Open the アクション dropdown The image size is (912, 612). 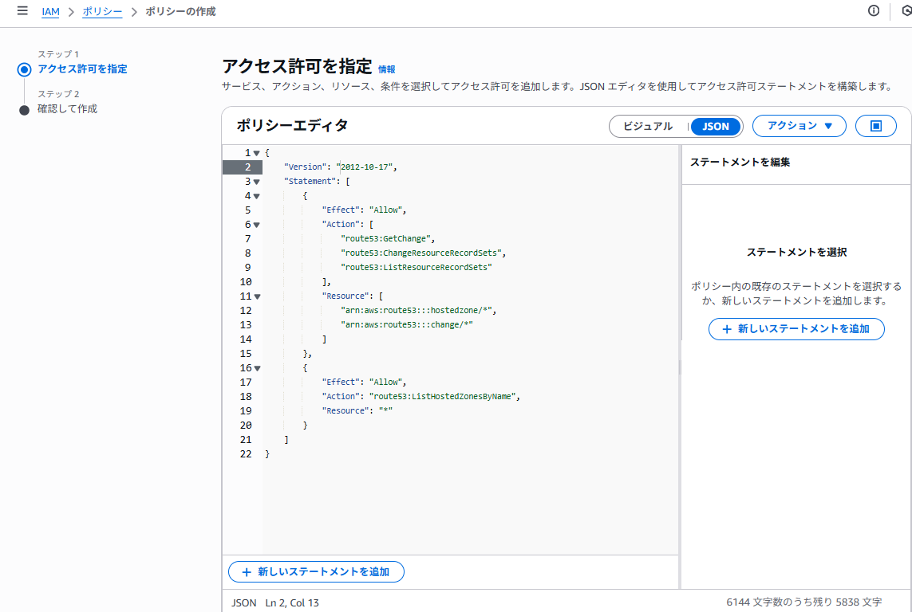(x=799, y=125)
